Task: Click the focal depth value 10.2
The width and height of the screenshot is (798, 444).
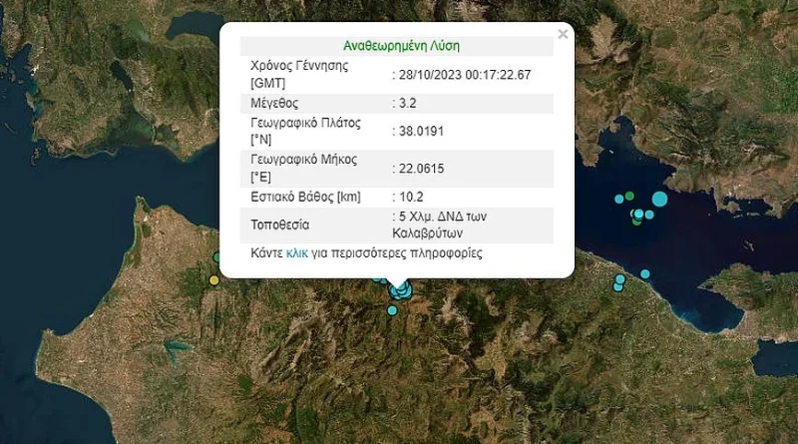Action: (412, 195)
